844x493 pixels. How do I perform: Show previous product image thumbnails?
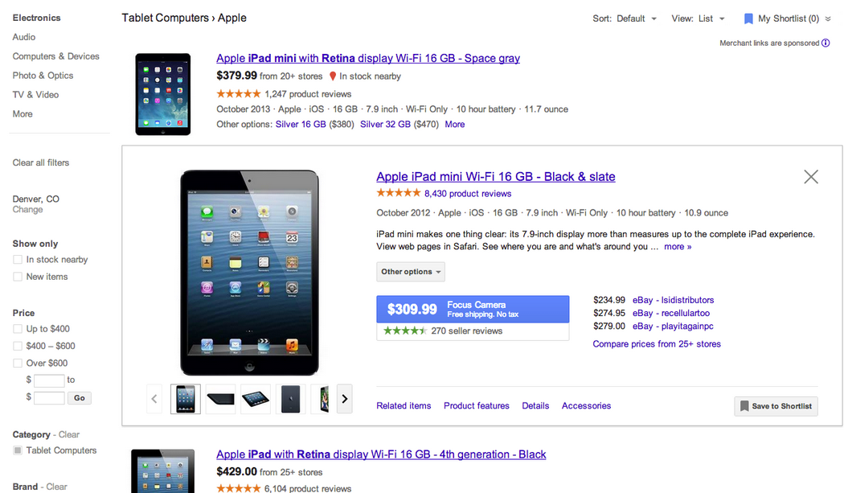pyautogui.click(x=154, y=399)
